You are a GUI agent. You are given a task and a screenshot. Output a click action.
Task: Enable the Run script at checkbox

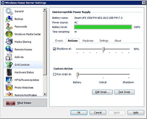pyautogui.click(x=54, y=74)
